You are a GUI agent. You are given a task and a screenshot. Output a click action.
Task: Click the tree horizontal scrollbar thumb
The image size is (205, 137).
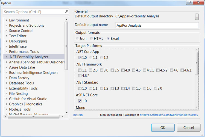coord(33,117)
